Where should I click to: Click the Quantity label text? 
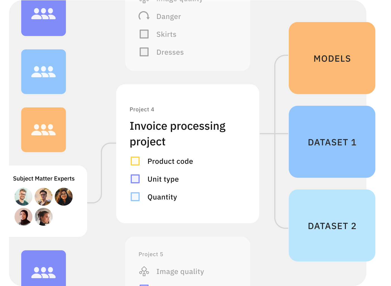coord(162,197)
